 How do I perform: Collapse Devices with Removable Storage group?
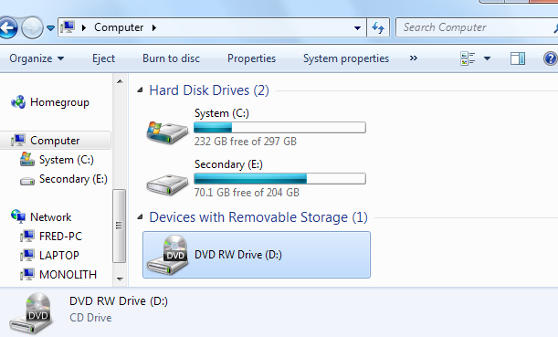point(141,216)
